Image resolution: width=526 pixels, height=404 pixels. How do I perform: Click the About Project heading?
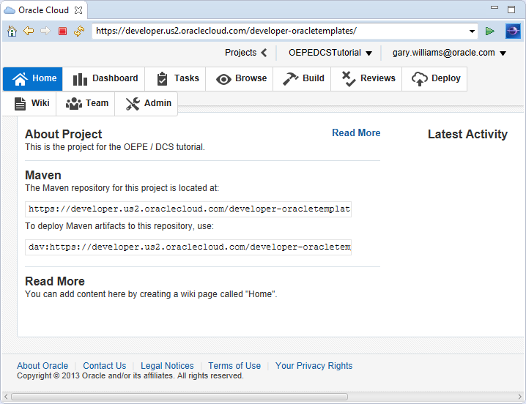click(64, 134)
